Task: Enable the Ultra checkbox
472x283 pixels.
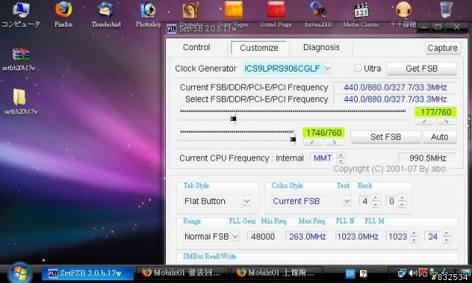Action: coord(357,69)
